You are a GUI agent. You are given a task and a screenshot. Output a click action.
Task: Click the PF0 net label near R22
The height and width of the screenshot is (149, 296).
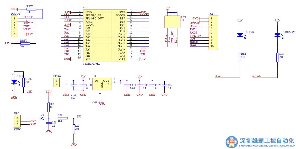point(79,116)
